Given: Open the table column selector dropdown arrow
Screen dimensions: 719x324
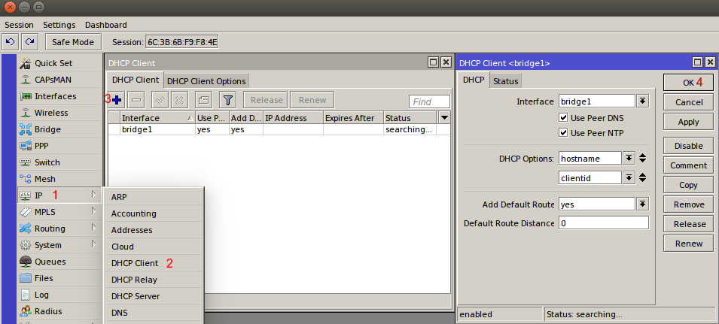Looking at the screenshot, I should [x=444, y=118].
